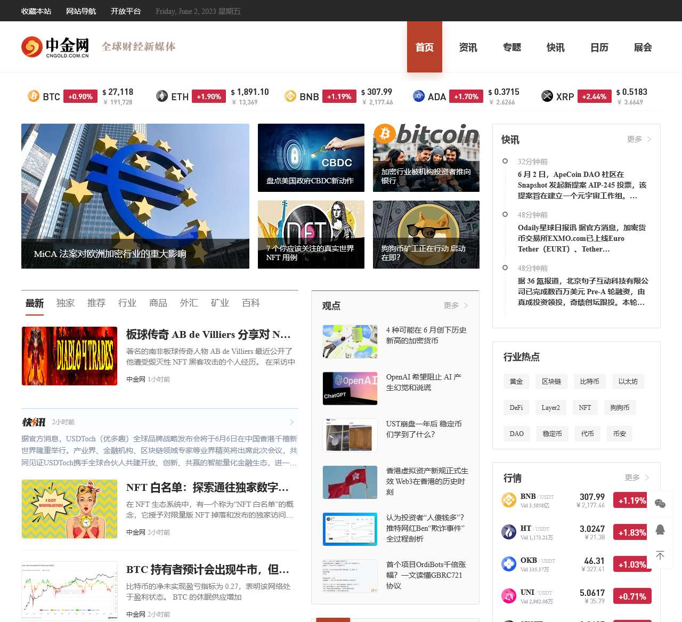Click the ETH coin icon in ticker
This screenshot has height=622, width=682.
(x=162, y=96)
